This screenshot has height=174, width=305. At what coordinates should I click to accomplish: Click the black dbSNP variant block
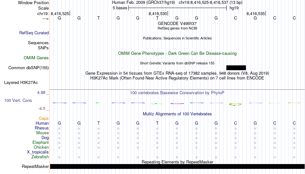click(236, 68)
